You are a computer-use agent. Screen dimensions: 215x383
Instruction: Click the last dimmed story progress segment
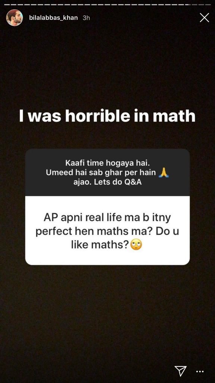(x=208, y=4)
